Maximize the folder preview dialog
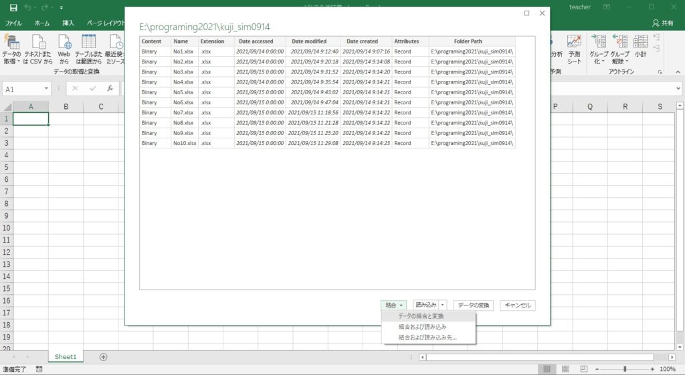Image resolution: width=685 pixels, height=375 pixels. 527,13
